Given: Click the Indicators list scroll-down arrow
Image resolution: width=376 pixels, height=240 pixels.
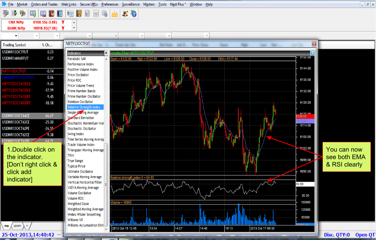Looking at the screenshot, I should (x=106, y=229).
